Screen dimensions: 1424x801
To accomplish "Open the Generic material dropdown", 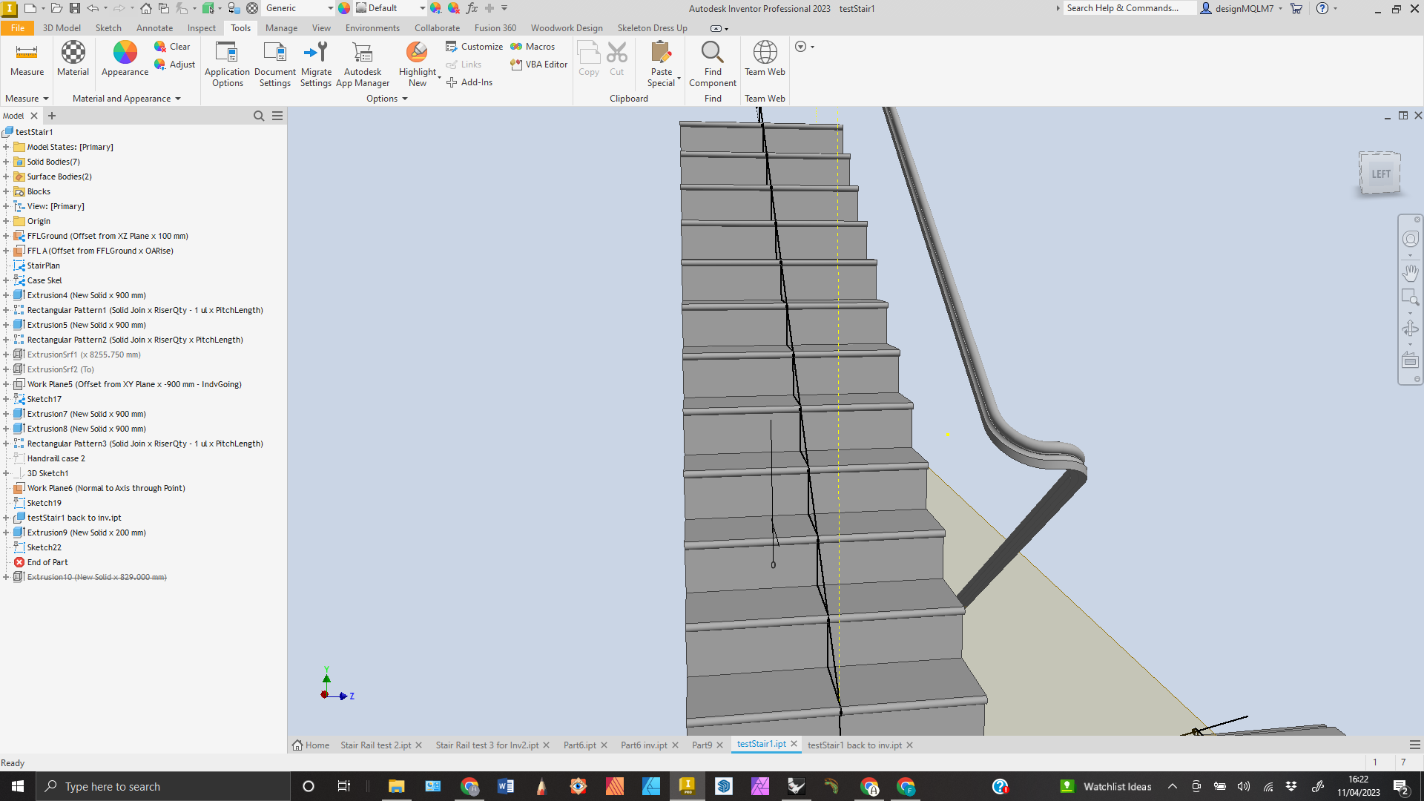I will [x=329, y=8].
